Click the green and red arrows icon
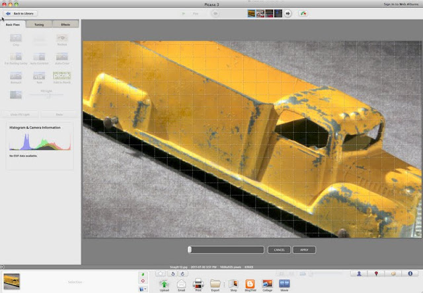This screenshot has height=293, width=423. coord(303,13)
